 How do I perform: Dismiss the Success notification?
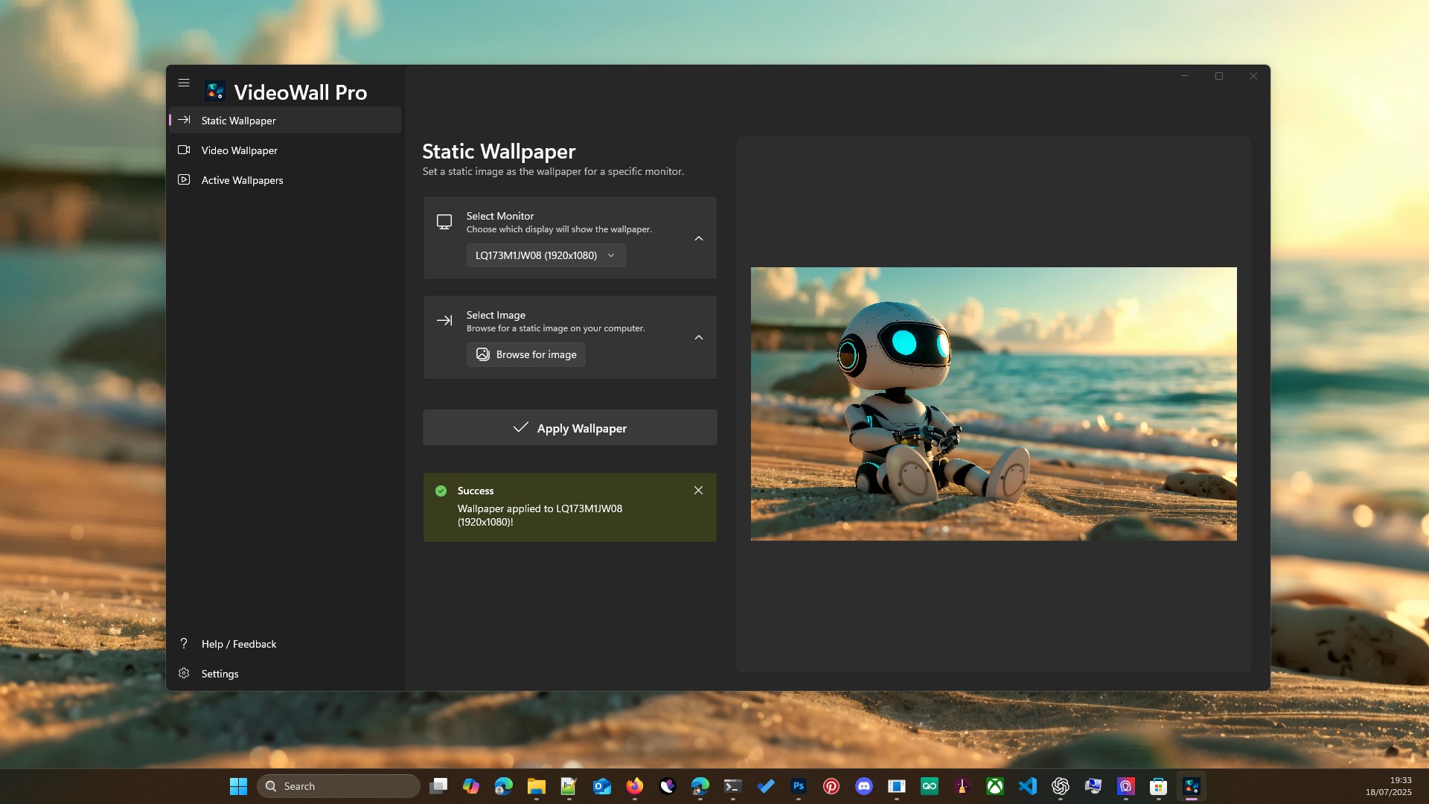[x=698, y=491]
